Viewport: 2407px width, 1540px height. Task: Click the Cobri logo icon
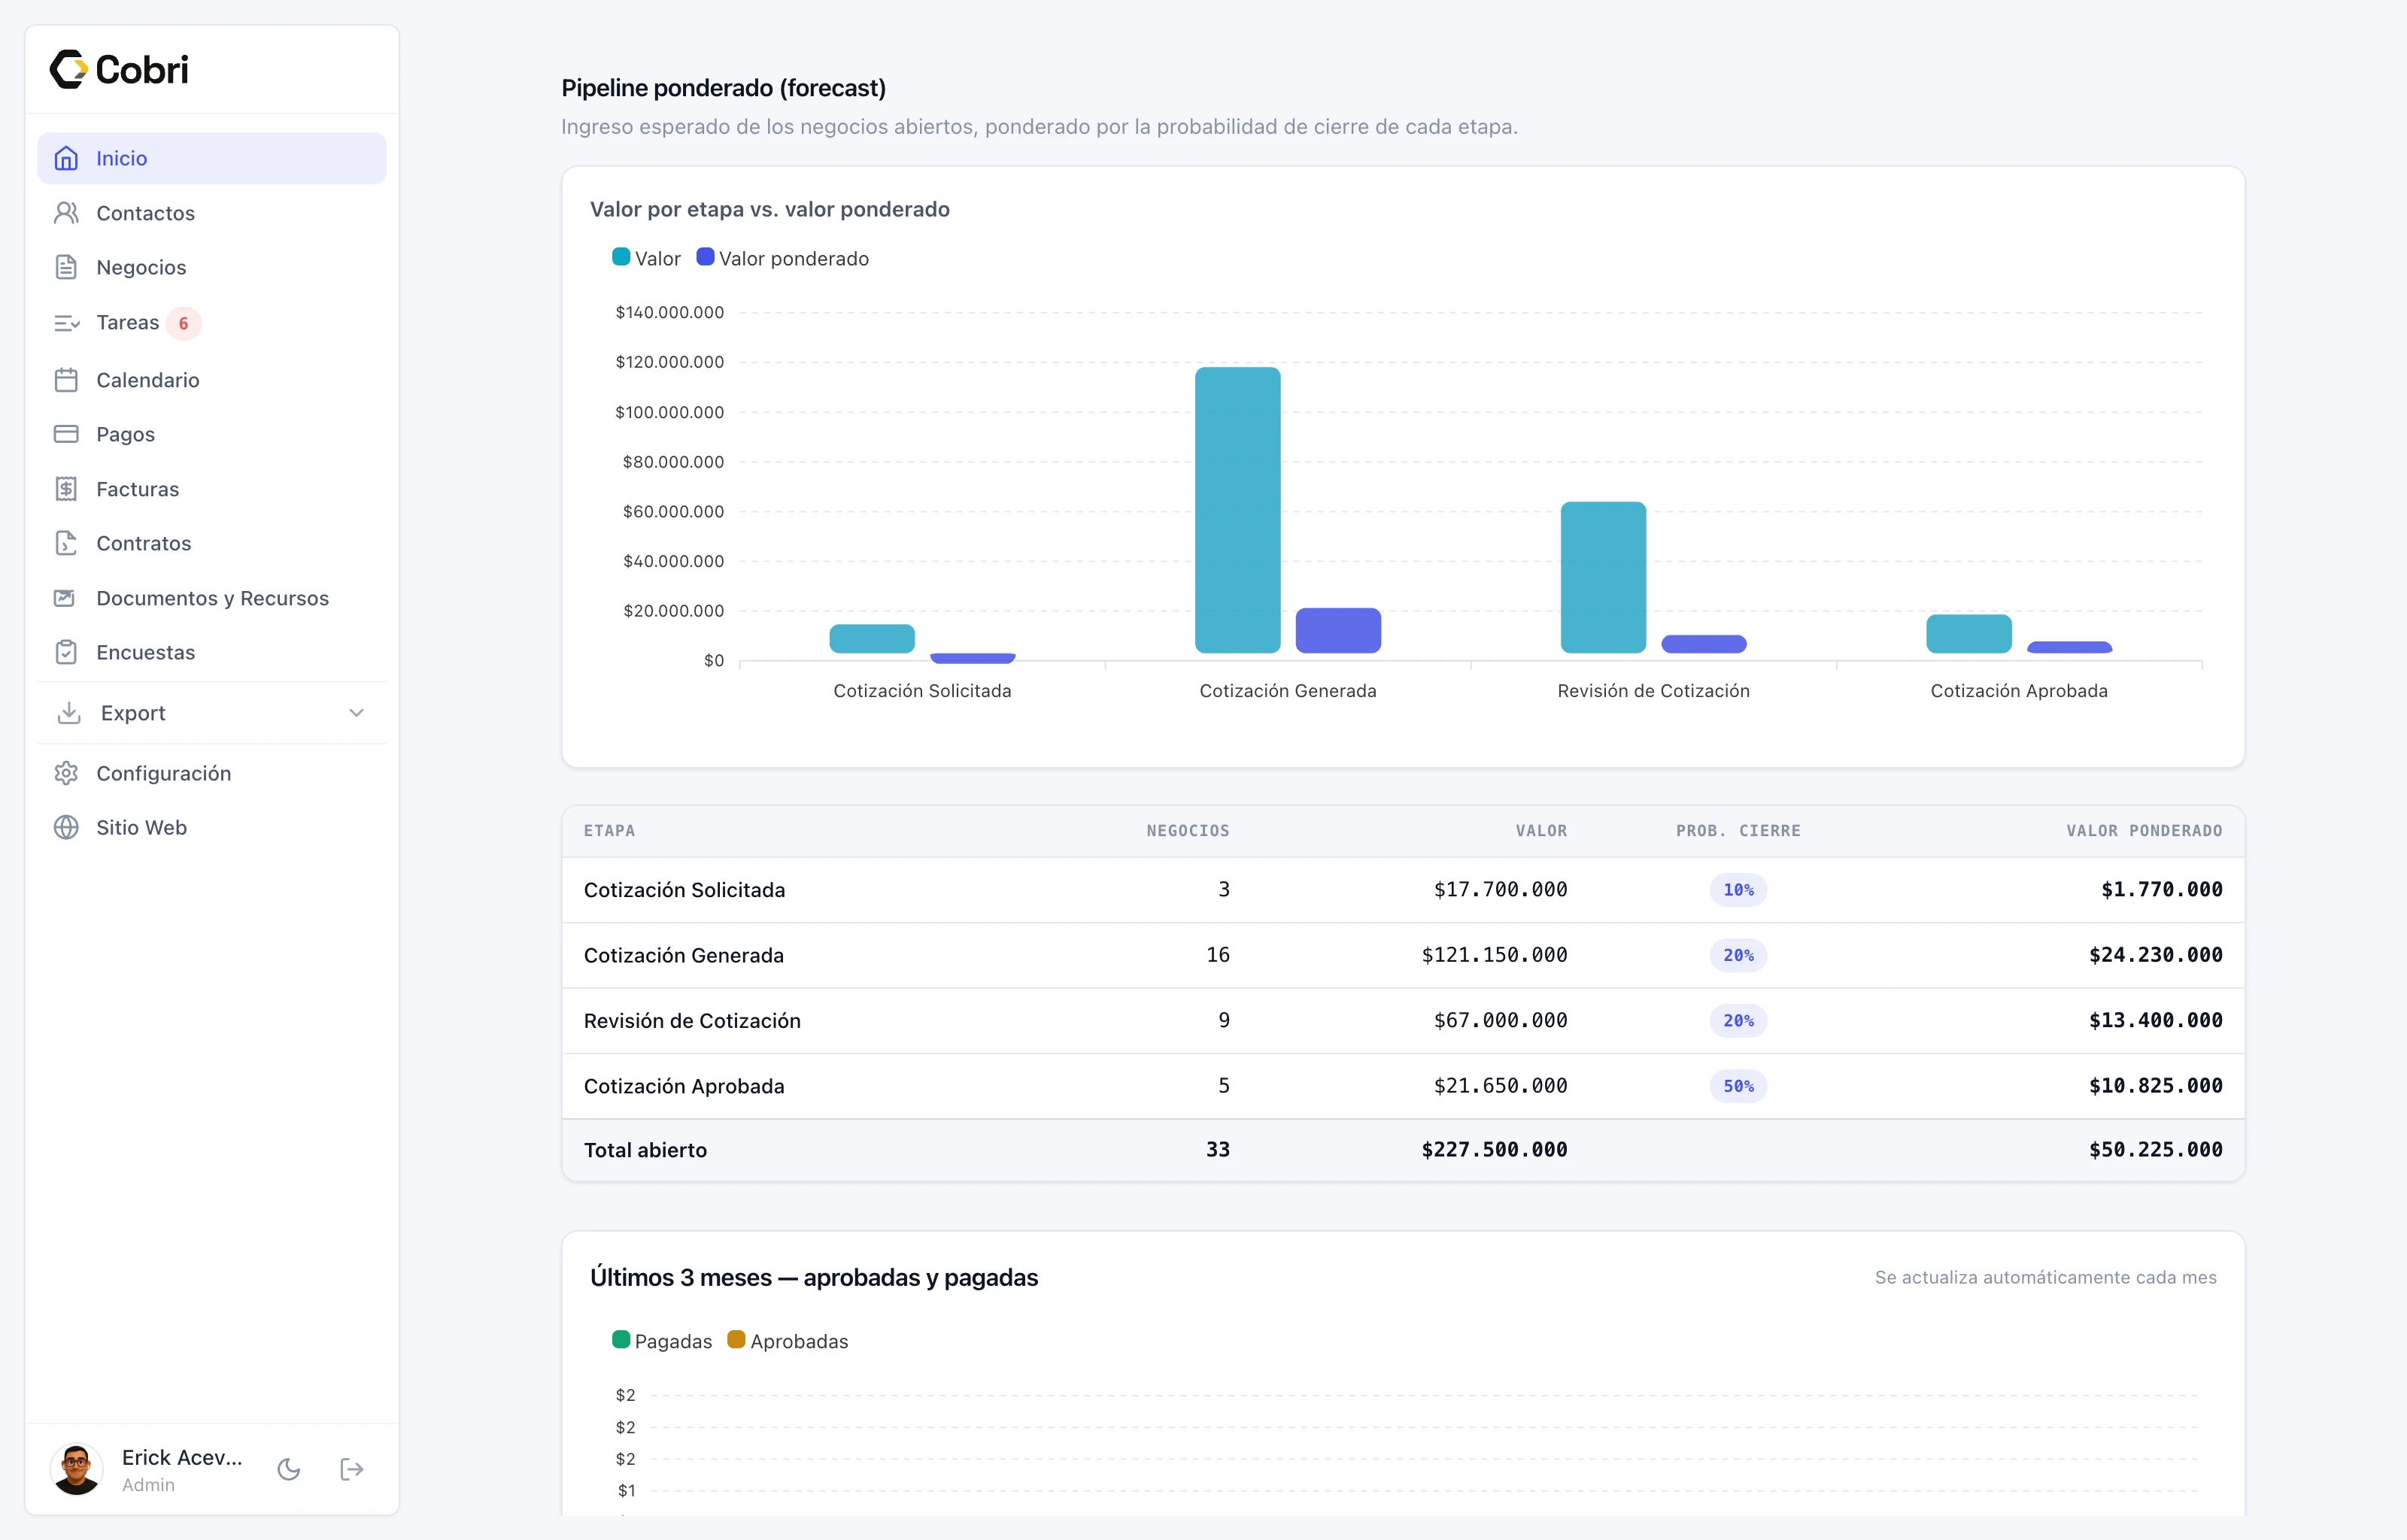click(69, 69)
